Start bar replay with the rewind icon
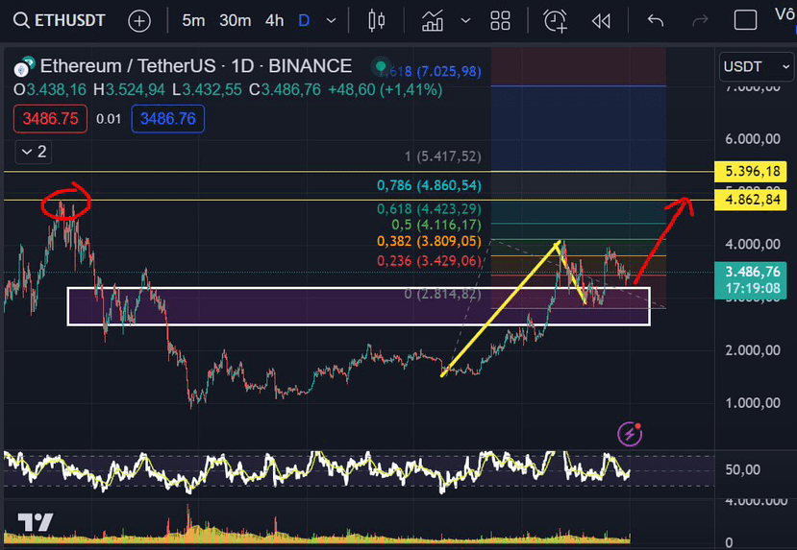797x550 pixels. 601,21
